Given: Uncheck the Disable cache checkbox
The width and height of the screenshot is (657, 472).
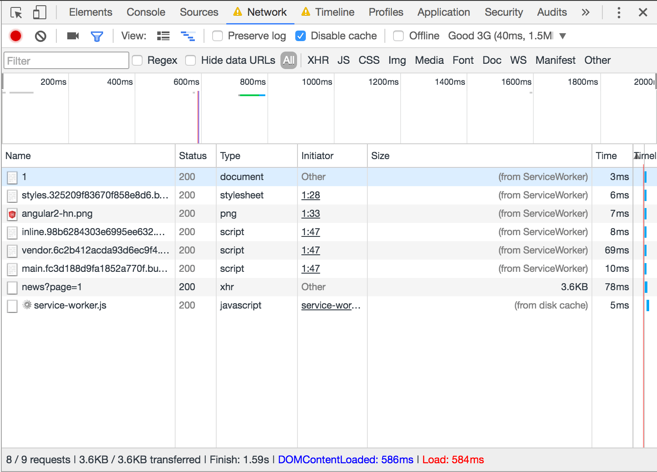Looking at the screenshot, I should click(301, 36).
